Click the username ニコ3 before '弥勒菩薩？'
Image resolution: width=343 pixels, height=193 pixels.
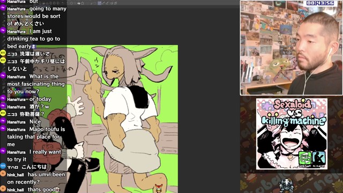coord(12,114)
